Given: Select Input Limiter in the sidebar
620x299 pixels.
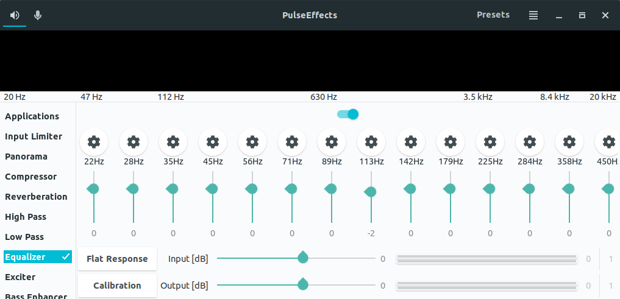Looking at the screenshot, I should pos(34,136).
